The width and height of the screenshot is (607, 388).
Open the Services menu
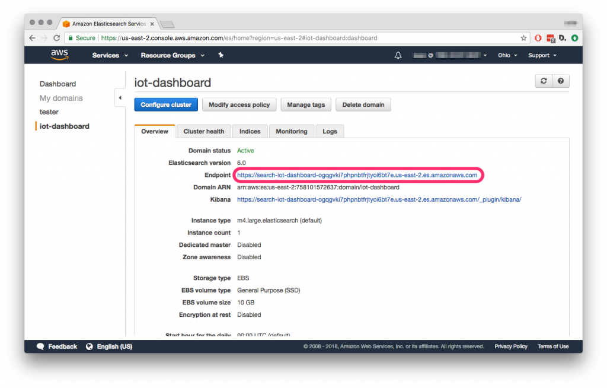tap(106, 55)
